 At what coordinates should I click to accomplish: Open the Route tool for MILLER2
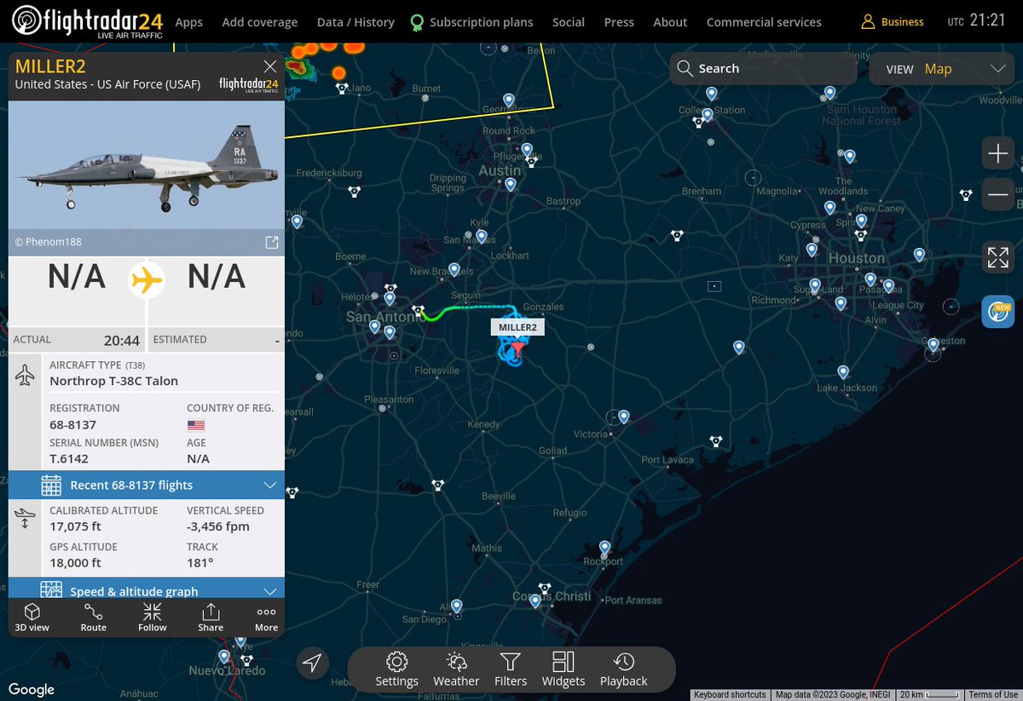pyautogui.click(x=92, y=617)
